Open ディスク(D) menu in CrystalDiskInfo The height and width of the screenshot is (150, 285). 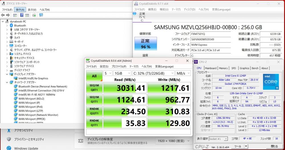pos(190,9)
